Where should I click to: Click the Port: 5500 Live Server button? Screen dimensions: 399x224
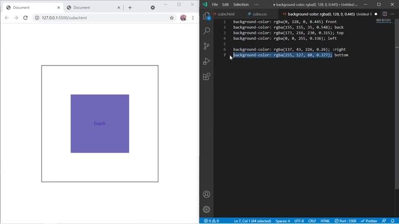coord(345,221)
